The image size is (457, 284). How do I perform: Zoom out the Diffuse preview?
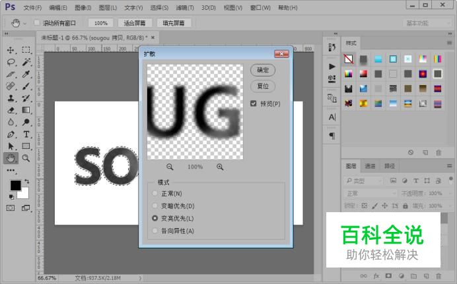click(170, 167)
